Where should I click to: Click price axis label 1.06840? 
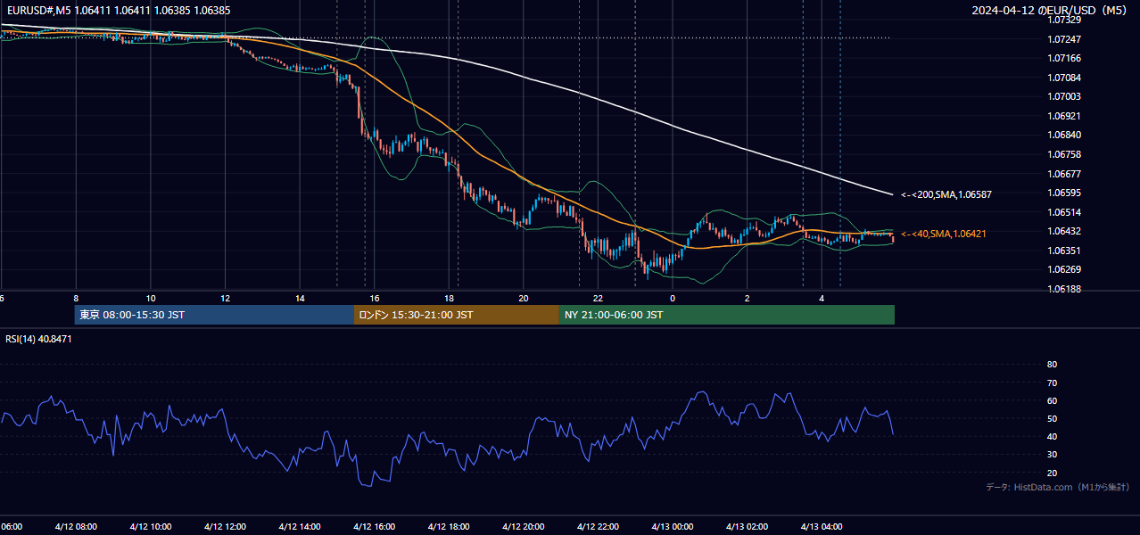1063,135
